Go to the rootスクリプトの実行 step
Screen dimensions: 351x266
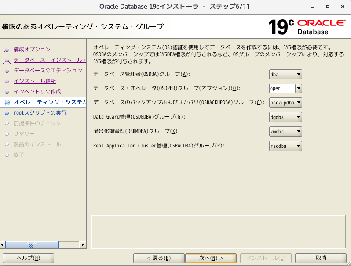coord(40,113)
